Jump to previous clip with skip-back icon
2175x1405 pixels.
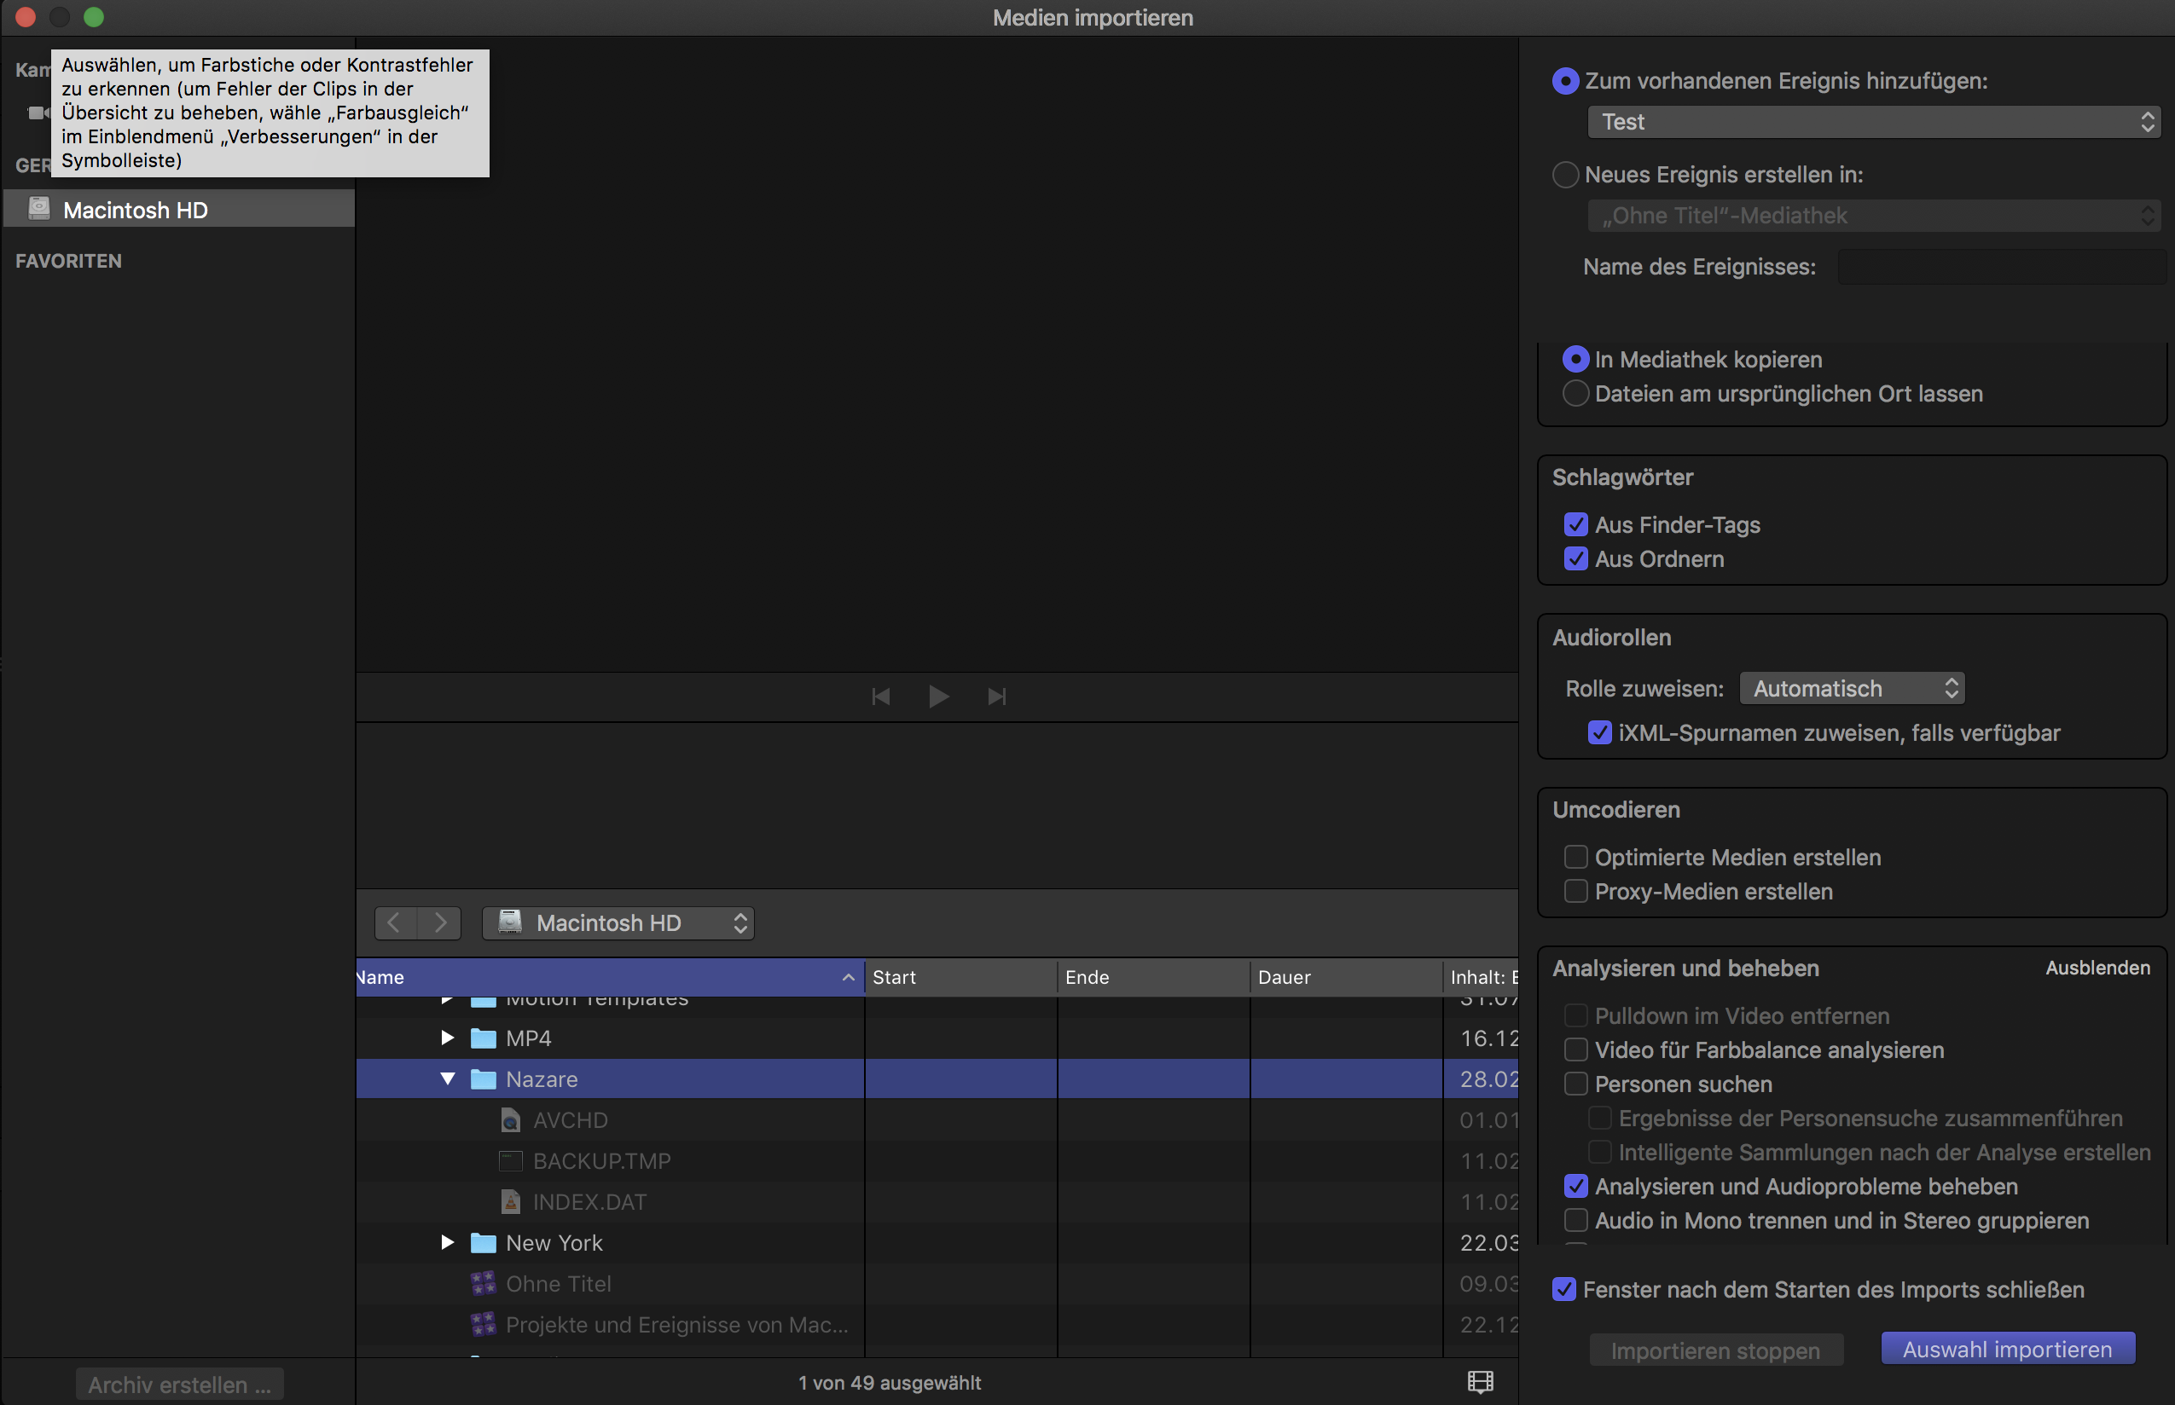[881, 697]
